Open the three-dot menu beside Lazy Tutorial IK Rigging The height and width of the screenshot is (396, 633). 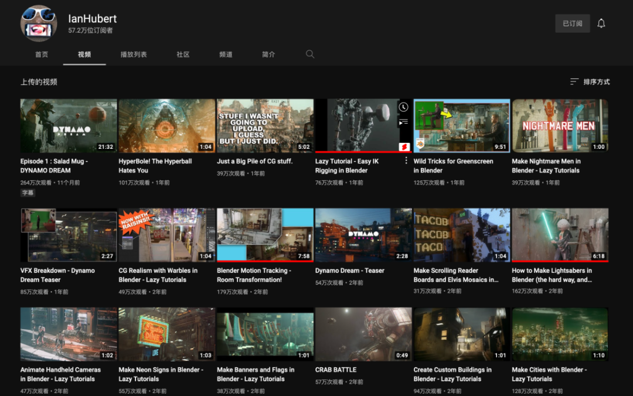pyautogui.click(x=406, y=161)
